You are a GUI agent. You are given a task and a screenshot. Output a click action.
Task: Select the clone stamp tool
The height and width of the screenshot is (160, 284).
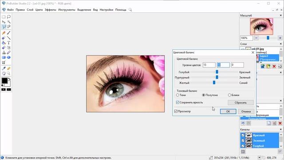pyautogui.click(x=4, y=52)
